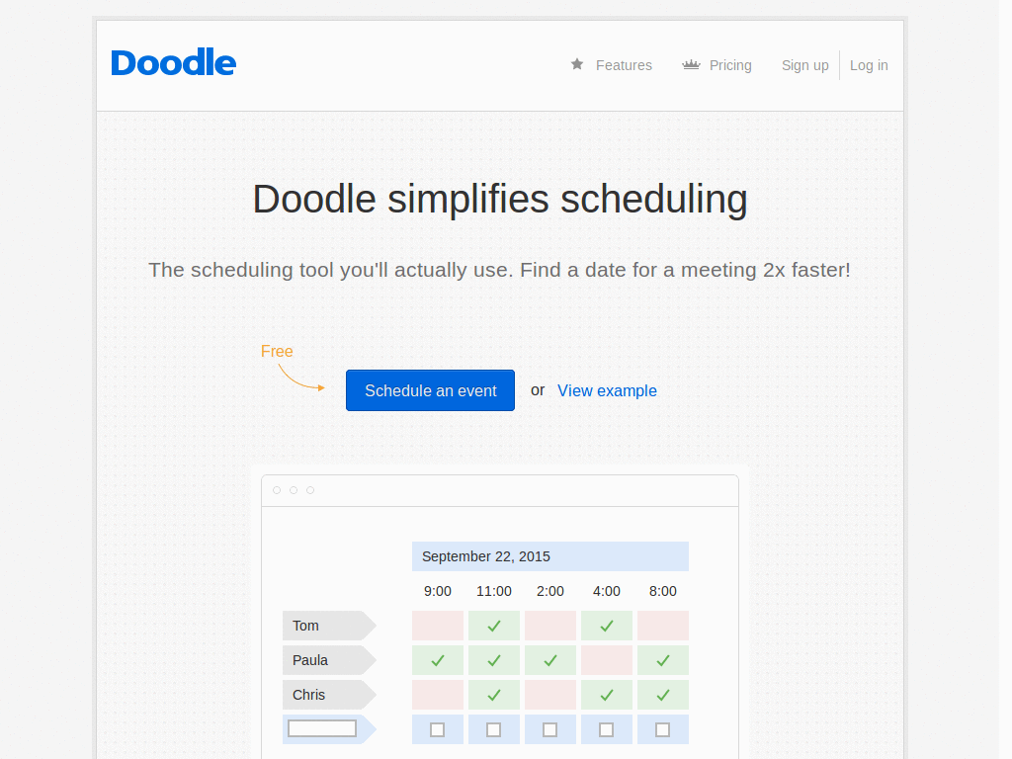
Task: Tick the empty checkbox under 8:00
Action: coord(663,729)
